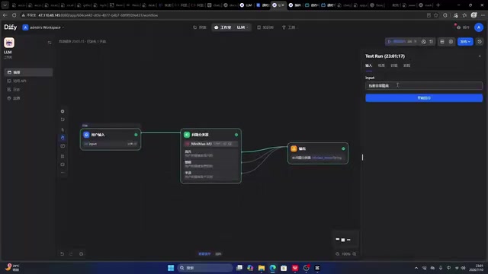Image resolution: width=488 pixels, height=274 pixels.
Task: Open the environment variables icon
Action: (442, 42)
